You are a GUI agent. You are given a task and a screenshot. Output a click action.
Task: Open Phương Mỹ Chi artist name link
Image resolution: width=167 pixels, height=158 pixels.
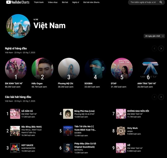(x=66, y=83)
